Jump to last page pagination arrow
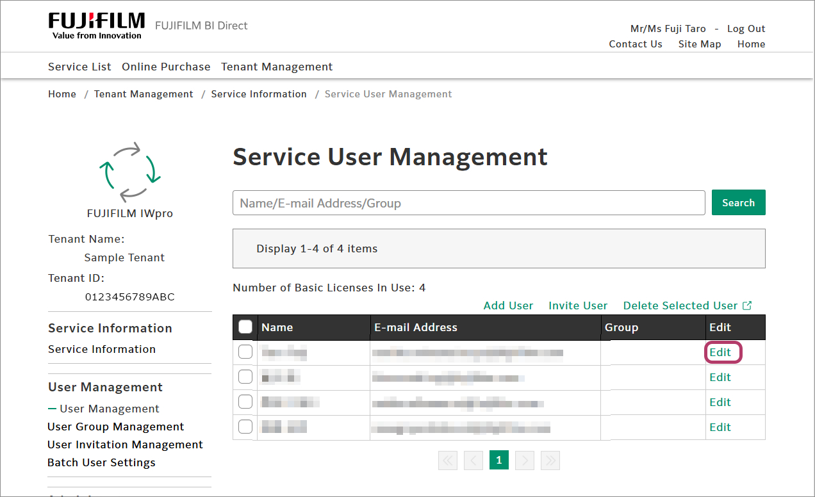Image resolution: width=815 pixels, height=497 pixels. point(550,460)
